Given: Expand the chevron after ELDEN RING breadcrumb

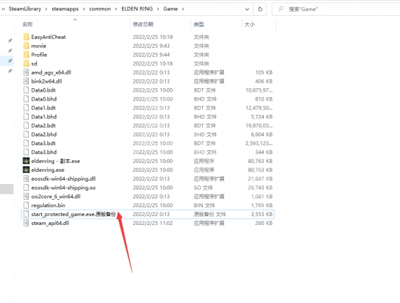Looking at the screenshot, I should [158, 9].
